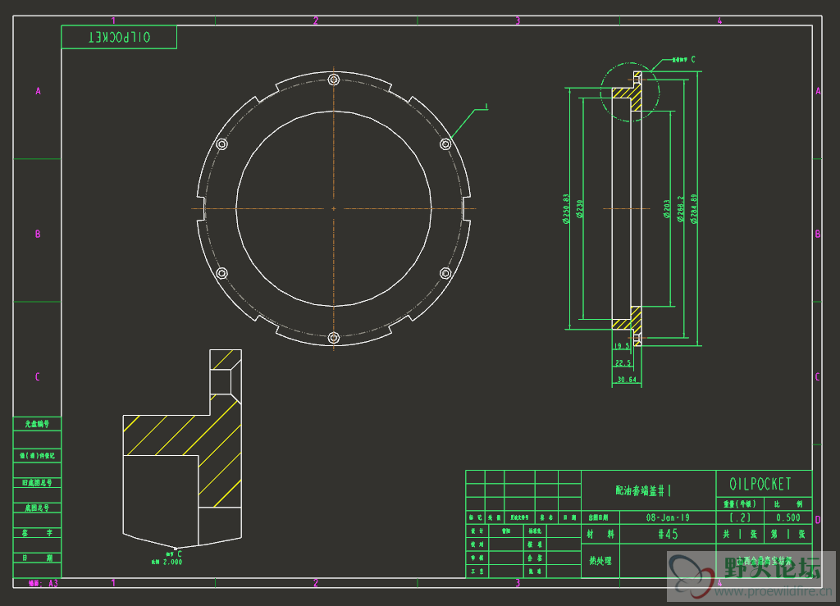
Task: Click the mirrored OILPOCKET label in top-left box
Action: [x=120, y=37]
